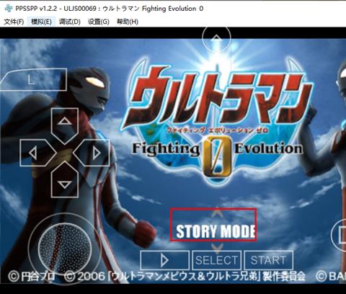Viewport: 346px width, 294px height.
Task: Click the down chevron below STORY MODE
Action: pos(218,247)
